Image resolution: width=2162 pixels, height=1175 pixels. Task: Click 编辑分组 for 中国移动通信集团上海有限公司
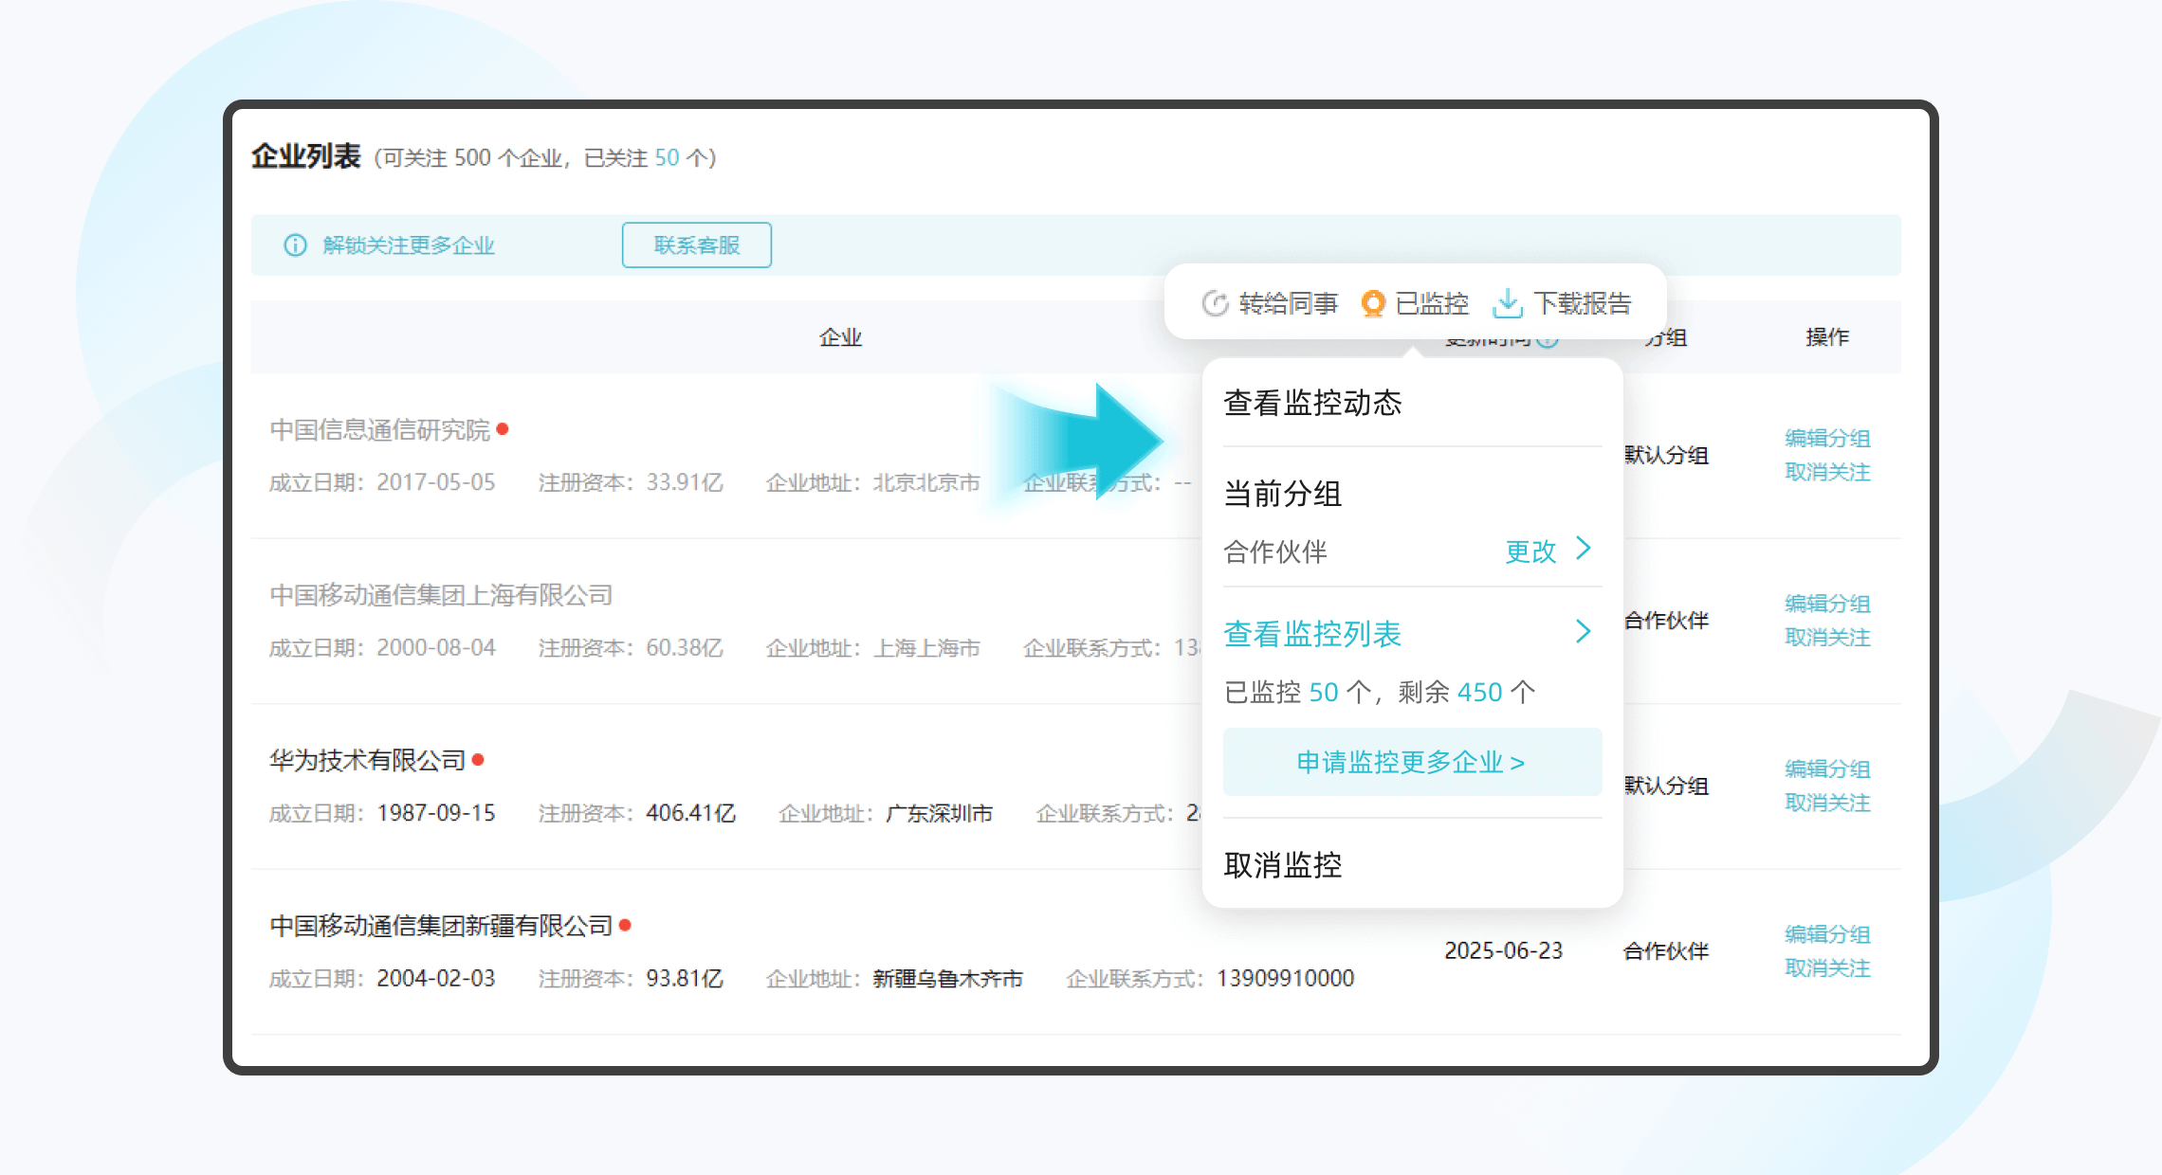click(1827, 604)
